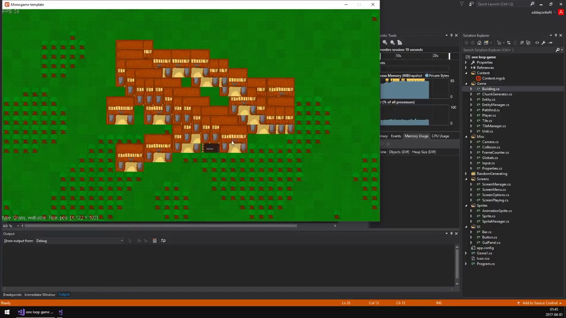Click the Output panel vertical scrollbar
The image size is (566, 318).
coord(457,264)
